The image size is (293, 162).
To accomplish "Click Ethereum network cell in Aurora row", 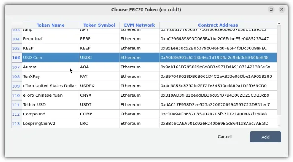I will click(x=139, y=67).
